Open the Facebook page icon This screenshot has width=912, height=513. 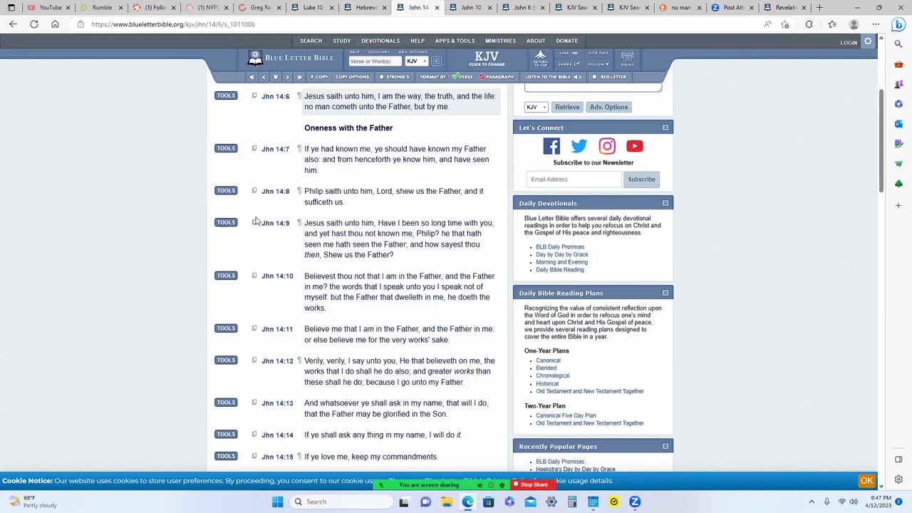551,146
